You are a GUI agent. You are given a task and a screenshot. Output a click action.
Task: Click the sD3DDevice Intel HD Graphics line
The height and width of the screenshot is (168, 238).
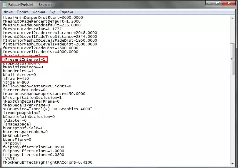click(x=48, y=109)
